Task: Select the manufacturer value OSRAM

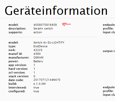Action: pos(38,57)
